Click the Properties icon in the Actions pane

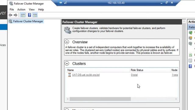[x=190, y=61]
